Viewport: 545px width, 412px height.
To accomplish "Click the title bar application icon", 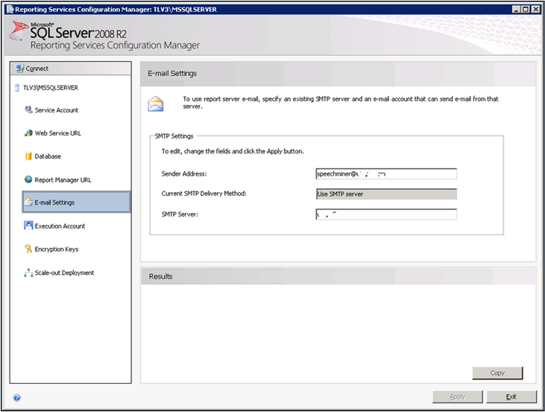I will (10, 10).
